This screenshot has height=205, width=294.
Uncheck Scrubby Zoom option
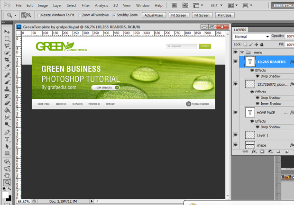click(114, 15)
